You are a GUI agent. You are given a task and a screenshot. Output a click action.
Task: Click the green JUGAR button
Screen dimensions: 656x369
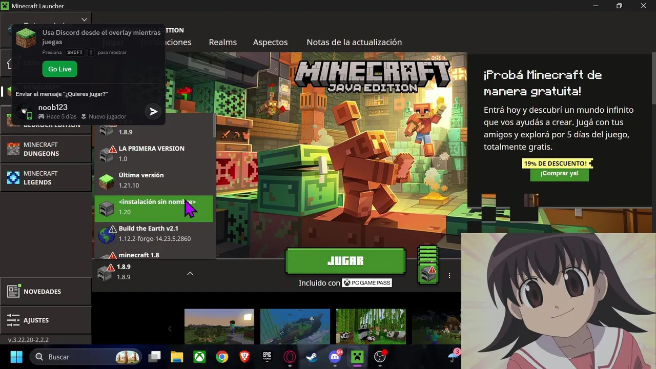[345, 261]
